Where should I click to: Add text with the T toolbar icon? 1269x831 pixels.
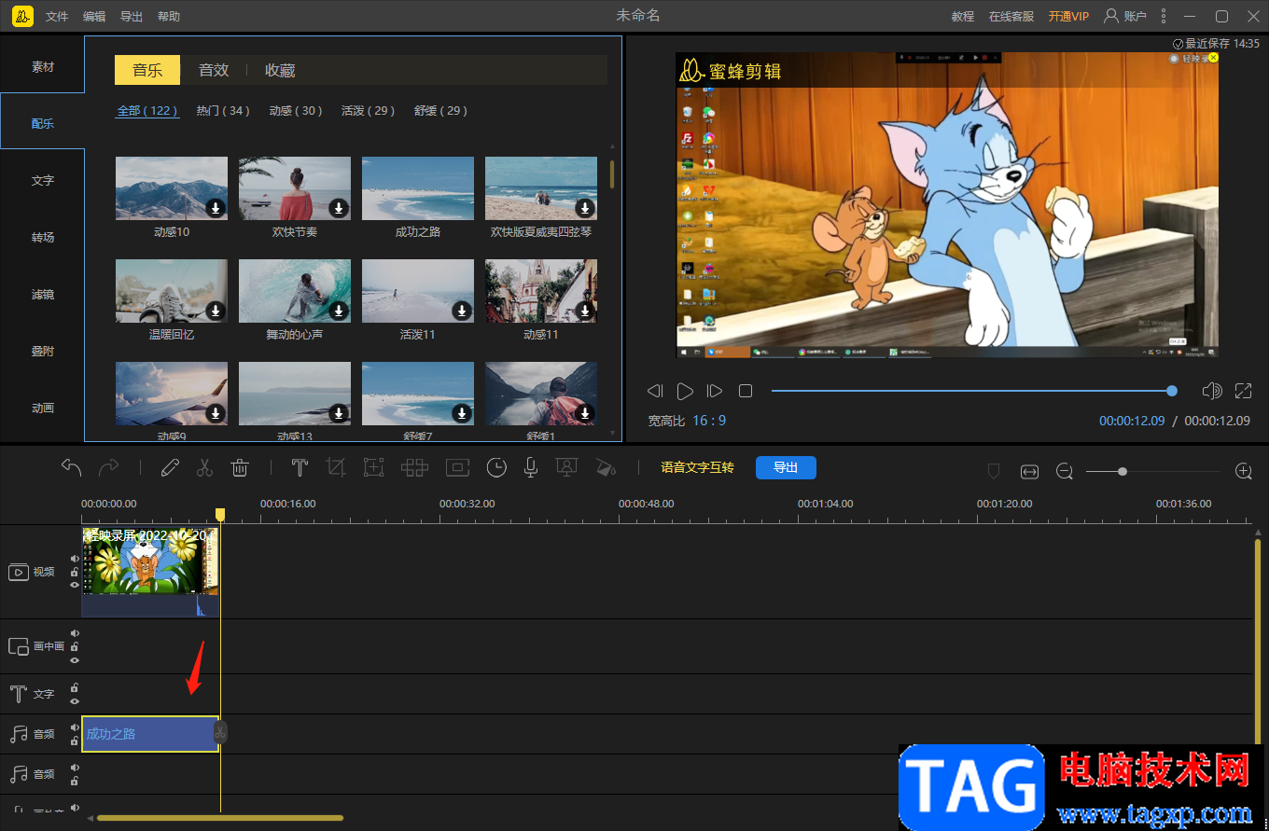coord(300,468)
